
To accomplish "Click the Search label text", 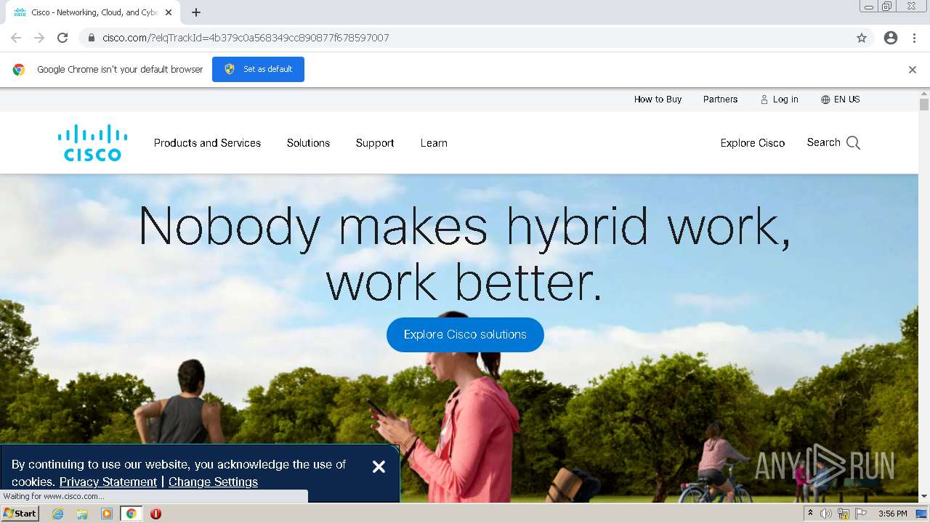I will coord(823,142).
